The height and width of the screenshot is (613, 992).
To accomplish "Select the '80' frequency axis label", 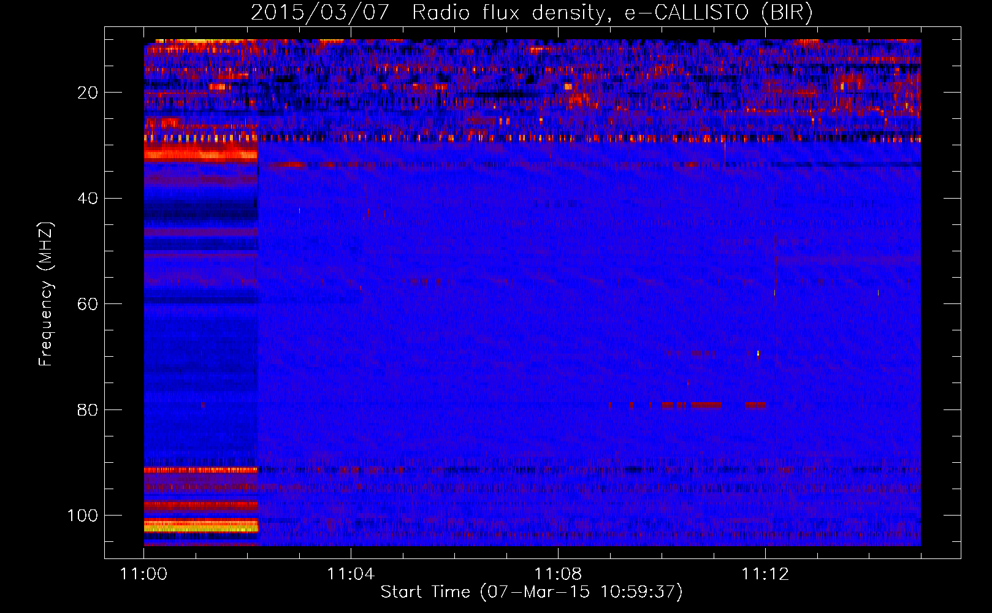I will pos(88,409).
